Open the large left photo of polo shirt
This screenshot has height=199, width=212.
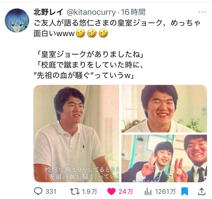tap(76, 133)
